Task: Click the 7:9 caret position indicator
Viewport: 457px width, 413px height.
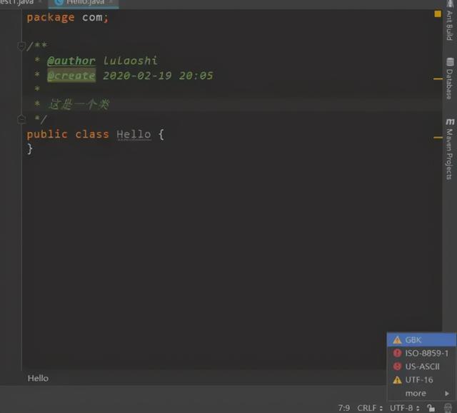Action: tap(344, 408)
